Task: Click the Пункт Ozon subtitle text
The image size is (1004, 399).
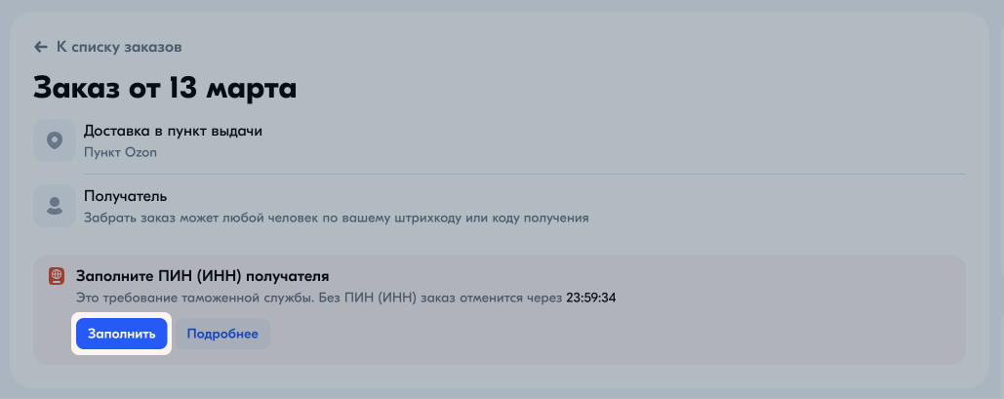Action: tap(120, 153)
